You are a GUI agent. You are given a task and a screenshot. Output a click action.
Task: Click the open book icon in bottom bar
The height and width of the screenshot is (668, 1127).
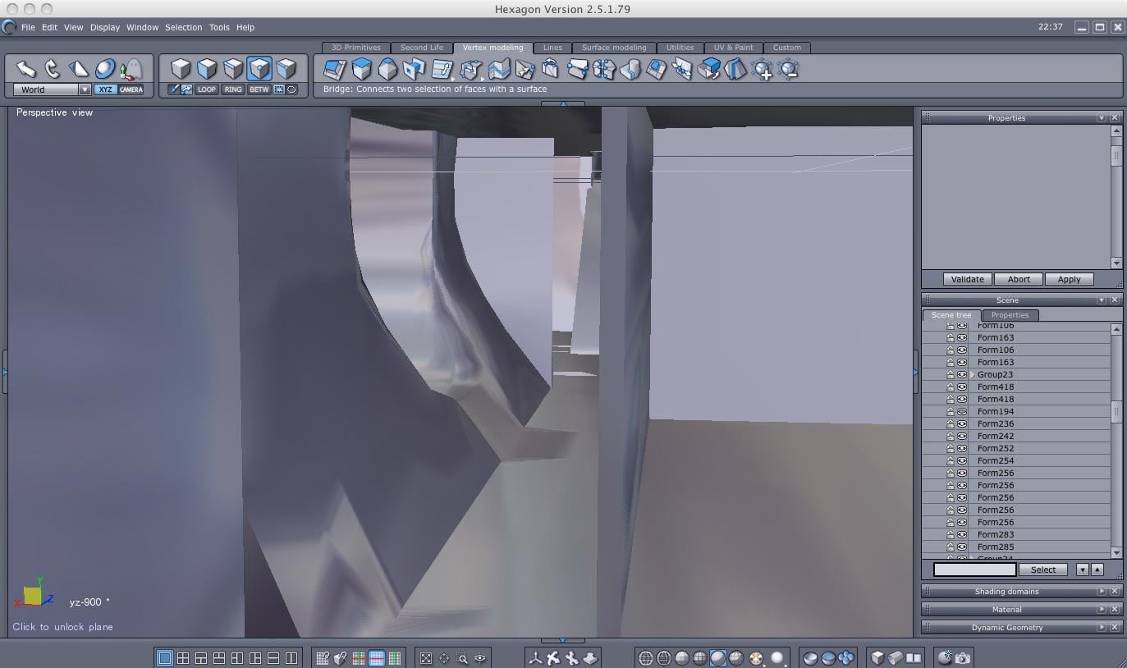914,657
